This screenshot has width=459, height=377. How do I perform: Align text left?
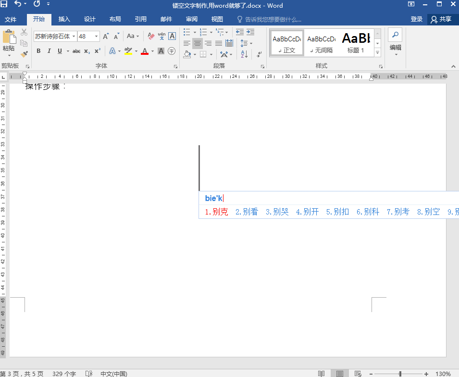point(187,43)
